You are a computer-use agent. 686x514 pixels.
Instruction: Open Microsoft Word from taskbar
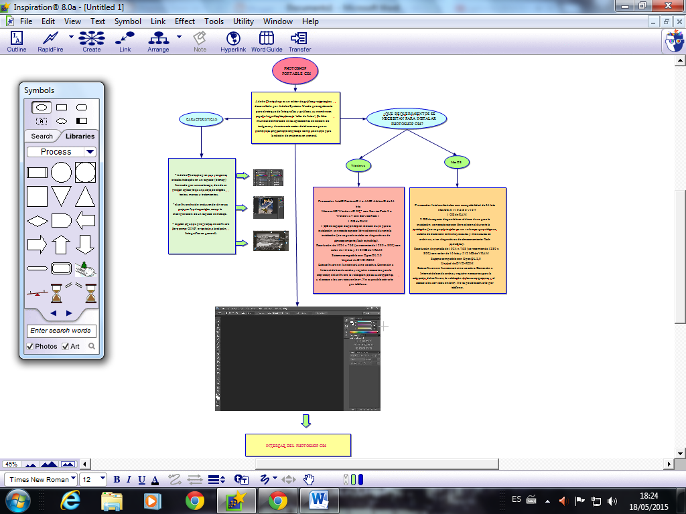pos(318,501)
